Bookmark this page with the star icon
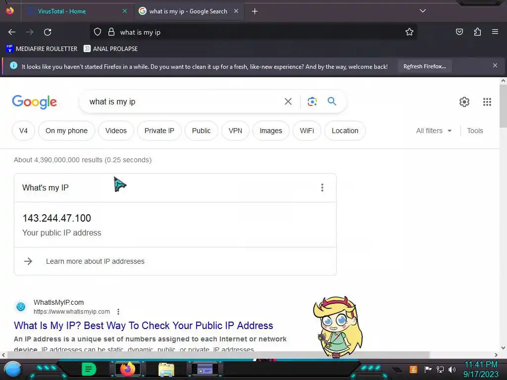 [x=409, y=32]
